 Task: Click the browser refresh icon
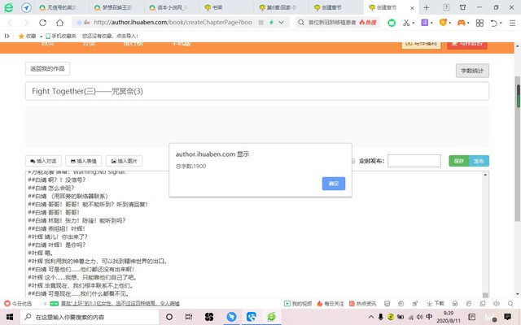[42, 23]
